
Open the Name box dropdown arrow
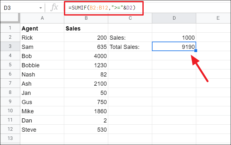pyautogui.click(x=41, y=8)
